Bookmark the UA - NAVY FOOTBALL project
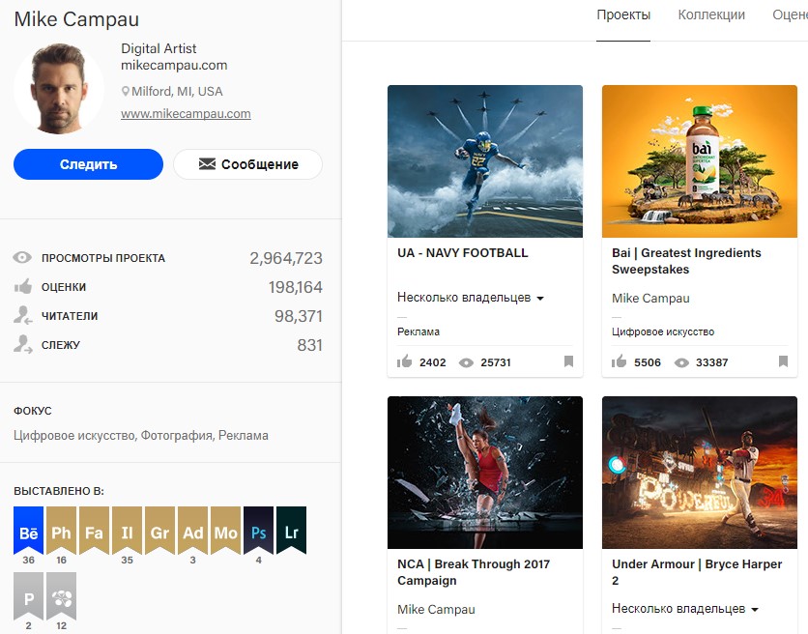The height and width of the screenshot is (634, 808). pos(568,361)
